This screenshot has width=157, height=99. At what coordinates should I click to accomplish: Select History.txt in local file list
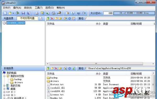[57, 84]
